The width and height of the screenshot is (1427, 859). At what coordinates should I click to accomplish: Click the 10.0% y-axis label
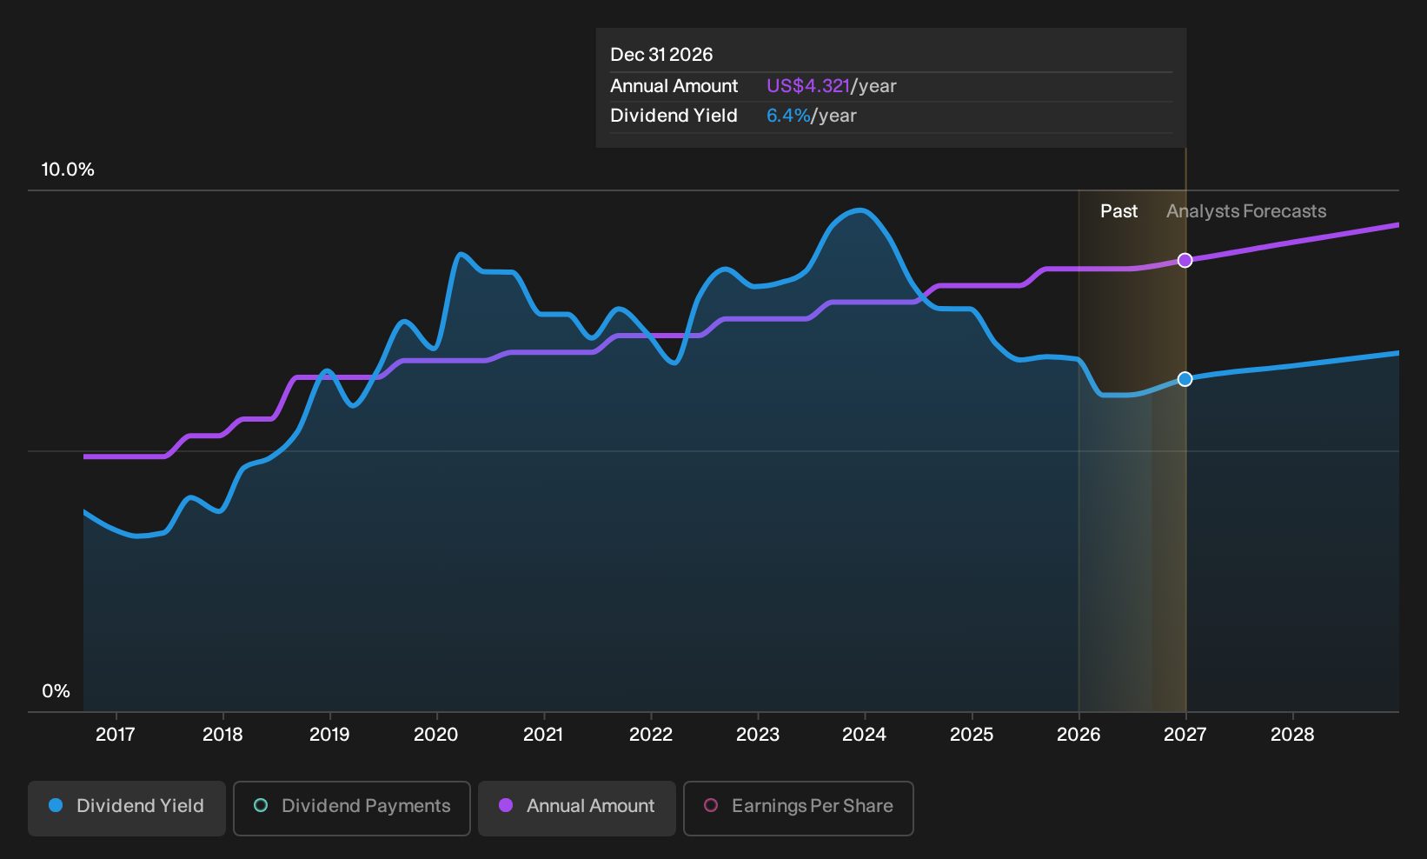pos(68,170)
